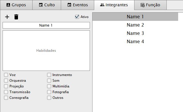Check the Projeção option
The image size is (183, 112).
(x=6, y=86)
